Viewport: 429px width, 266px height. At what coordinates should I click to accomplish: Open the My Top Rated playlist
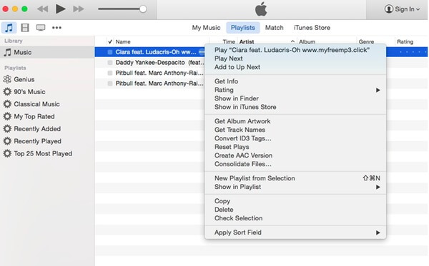[x=34, y=116]
